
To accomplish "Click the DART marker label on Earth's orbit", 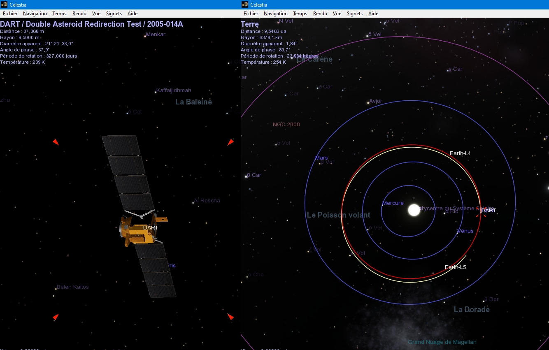I will point(489,211).
